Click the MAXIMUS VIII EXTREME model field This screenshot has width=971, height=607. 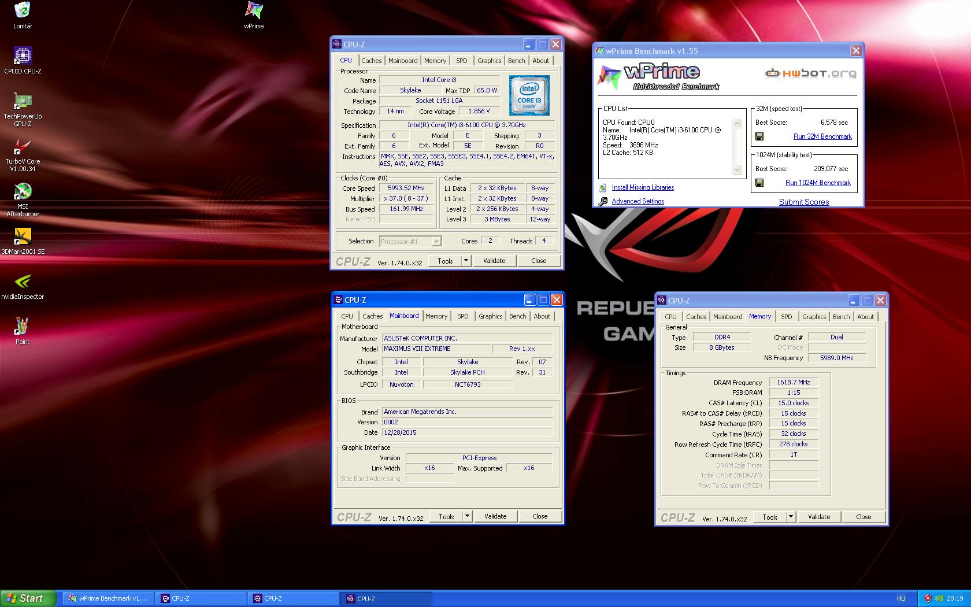436,349
